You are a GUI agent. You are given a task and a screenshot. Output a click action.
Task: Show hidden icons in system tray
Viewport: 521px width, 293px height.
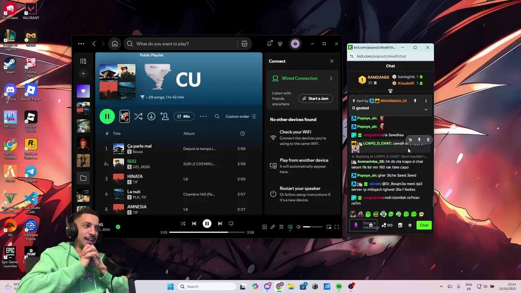click(441, 286)
